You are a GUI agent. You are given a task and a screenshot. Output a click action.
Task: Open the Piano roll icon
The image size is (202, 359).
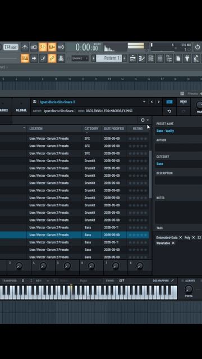point(142,58)
